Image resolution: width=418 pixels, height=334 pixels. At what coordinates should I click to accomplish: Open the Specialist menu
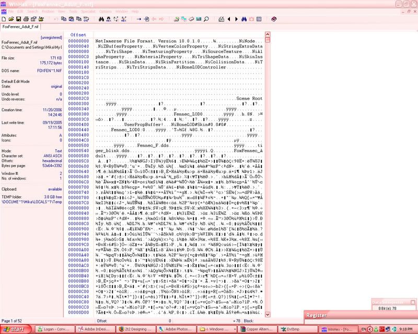(87, 11)
